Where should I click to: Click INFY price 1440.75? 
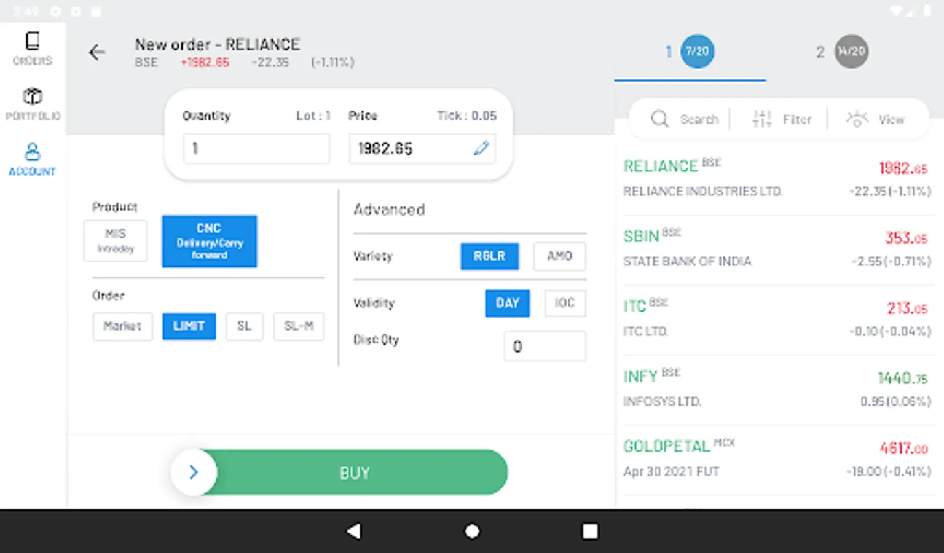tap(903, 378)
